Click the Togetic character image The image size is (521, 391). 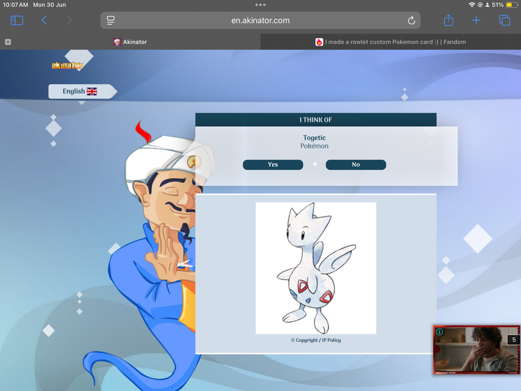tap(315, 268)
